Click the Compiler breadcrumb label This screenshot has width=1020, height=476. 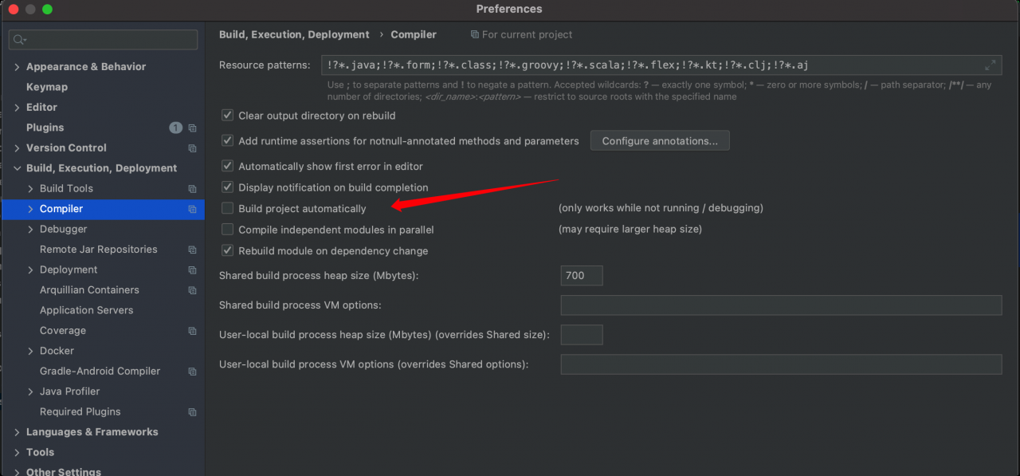(x=414, y=35)
